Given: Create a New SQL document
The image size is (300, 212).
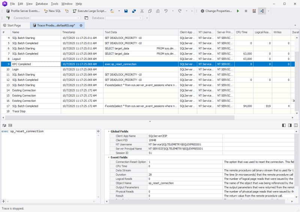Looking at the screenshot, I should point(52,11).
